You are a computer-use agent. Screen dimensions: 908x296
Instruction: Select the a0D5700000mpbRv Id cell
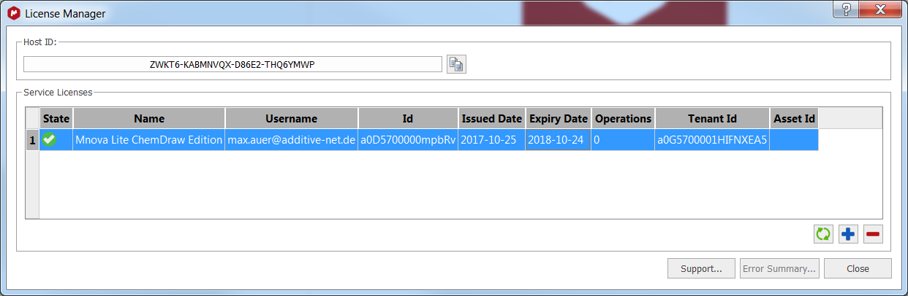[x=408, y=140]
